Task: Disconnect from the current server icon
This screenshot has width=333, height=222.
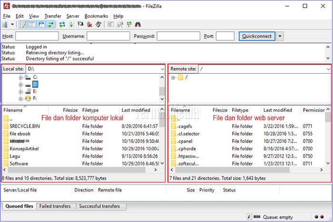Action: [89, 25]
